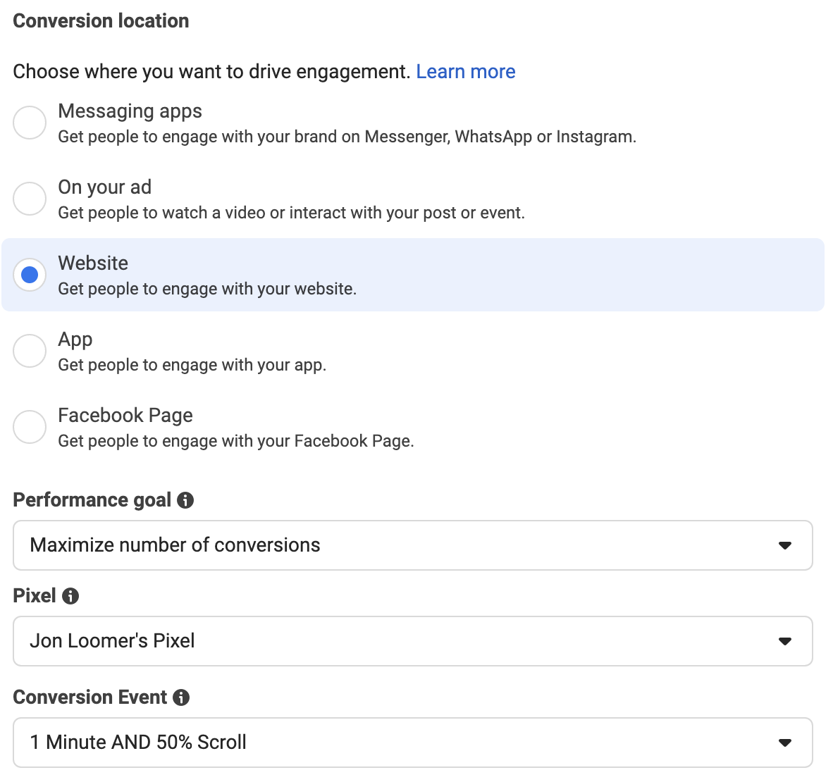The height and width of the screenshot is (782, 833).
Task: Click the Pixel label text
Action: tap(34, 596)
